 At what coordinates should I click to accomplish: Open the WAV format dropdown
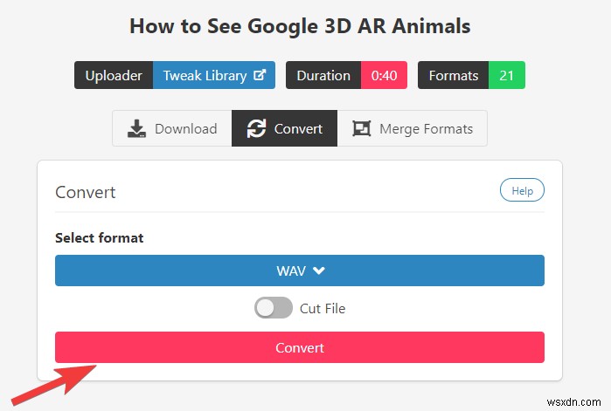[x=300, y=271]
